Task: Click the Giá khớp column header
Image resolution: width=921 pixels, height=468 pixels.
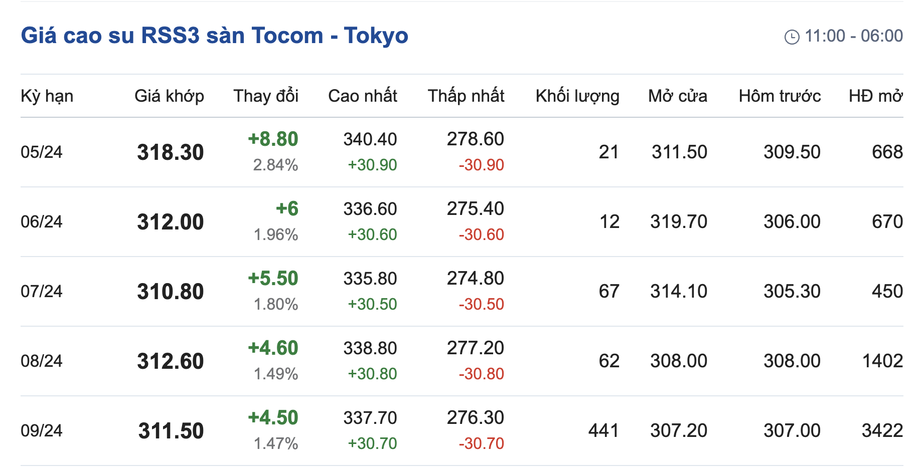Action: [169, 96]
